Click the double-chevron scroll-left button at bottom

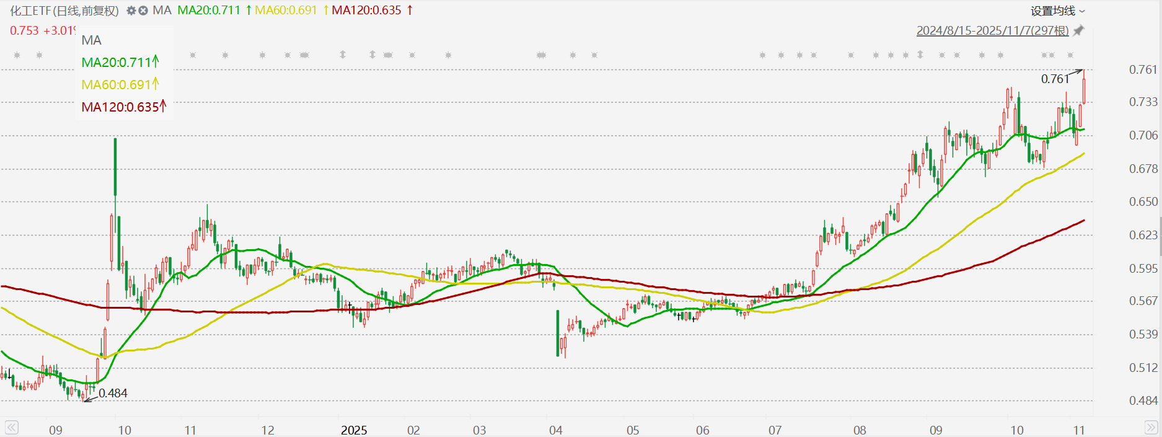pos(11,427)
